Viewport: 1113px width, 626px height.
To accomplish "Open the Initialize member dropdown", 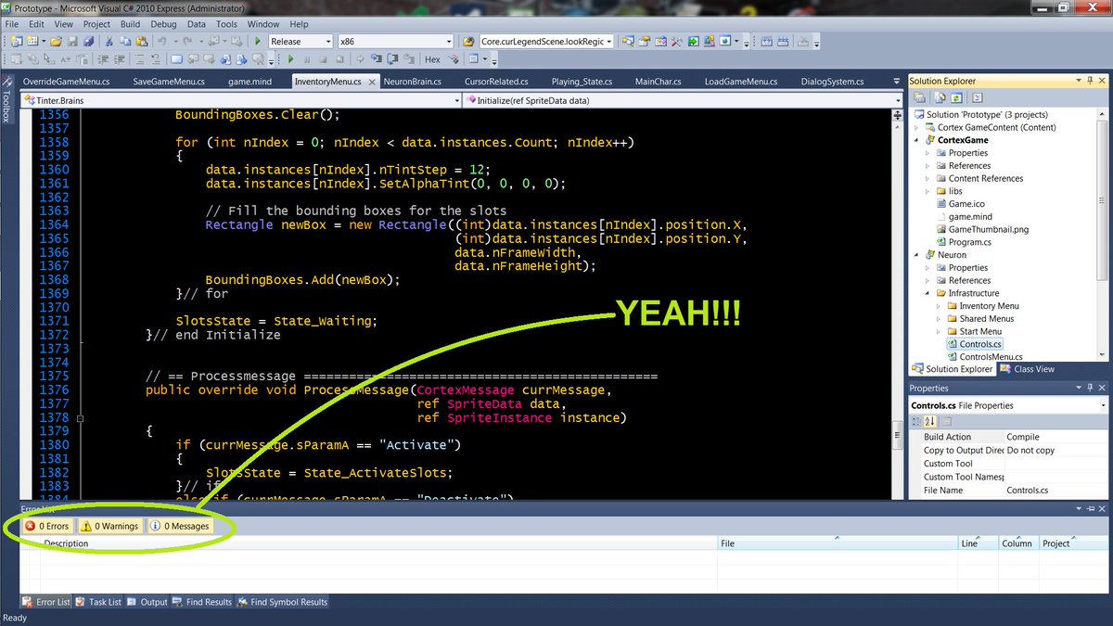I will tap(898, 100).
